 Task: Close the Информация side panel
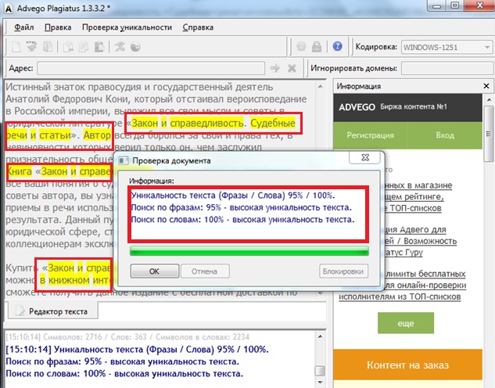(x=486, y=86)
